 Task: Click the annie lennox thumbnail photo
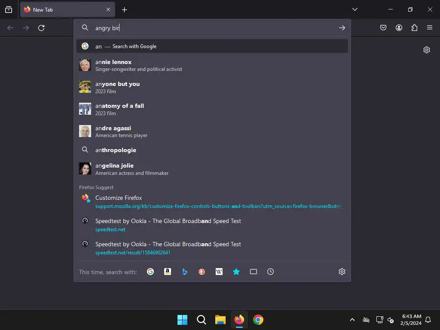pyautogui.click(x=85, y=65)
